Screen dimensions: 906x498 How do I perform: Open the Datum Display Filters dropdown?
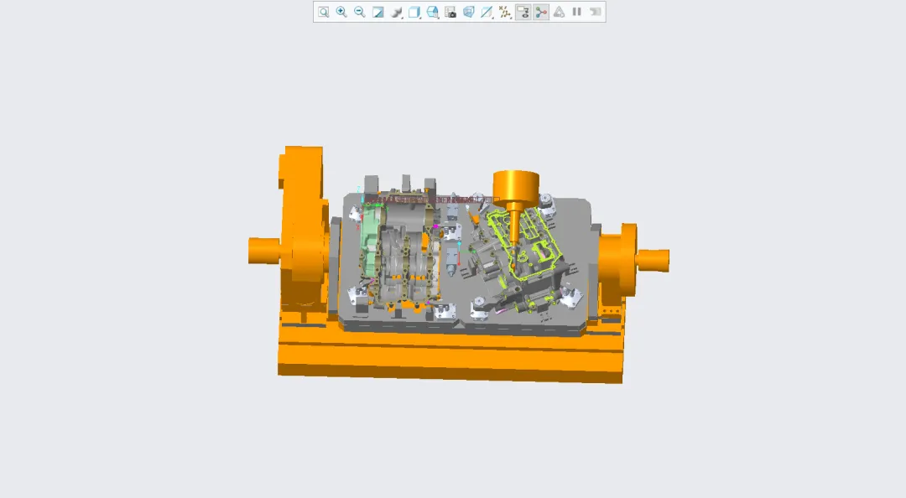[x=504, y=12]
